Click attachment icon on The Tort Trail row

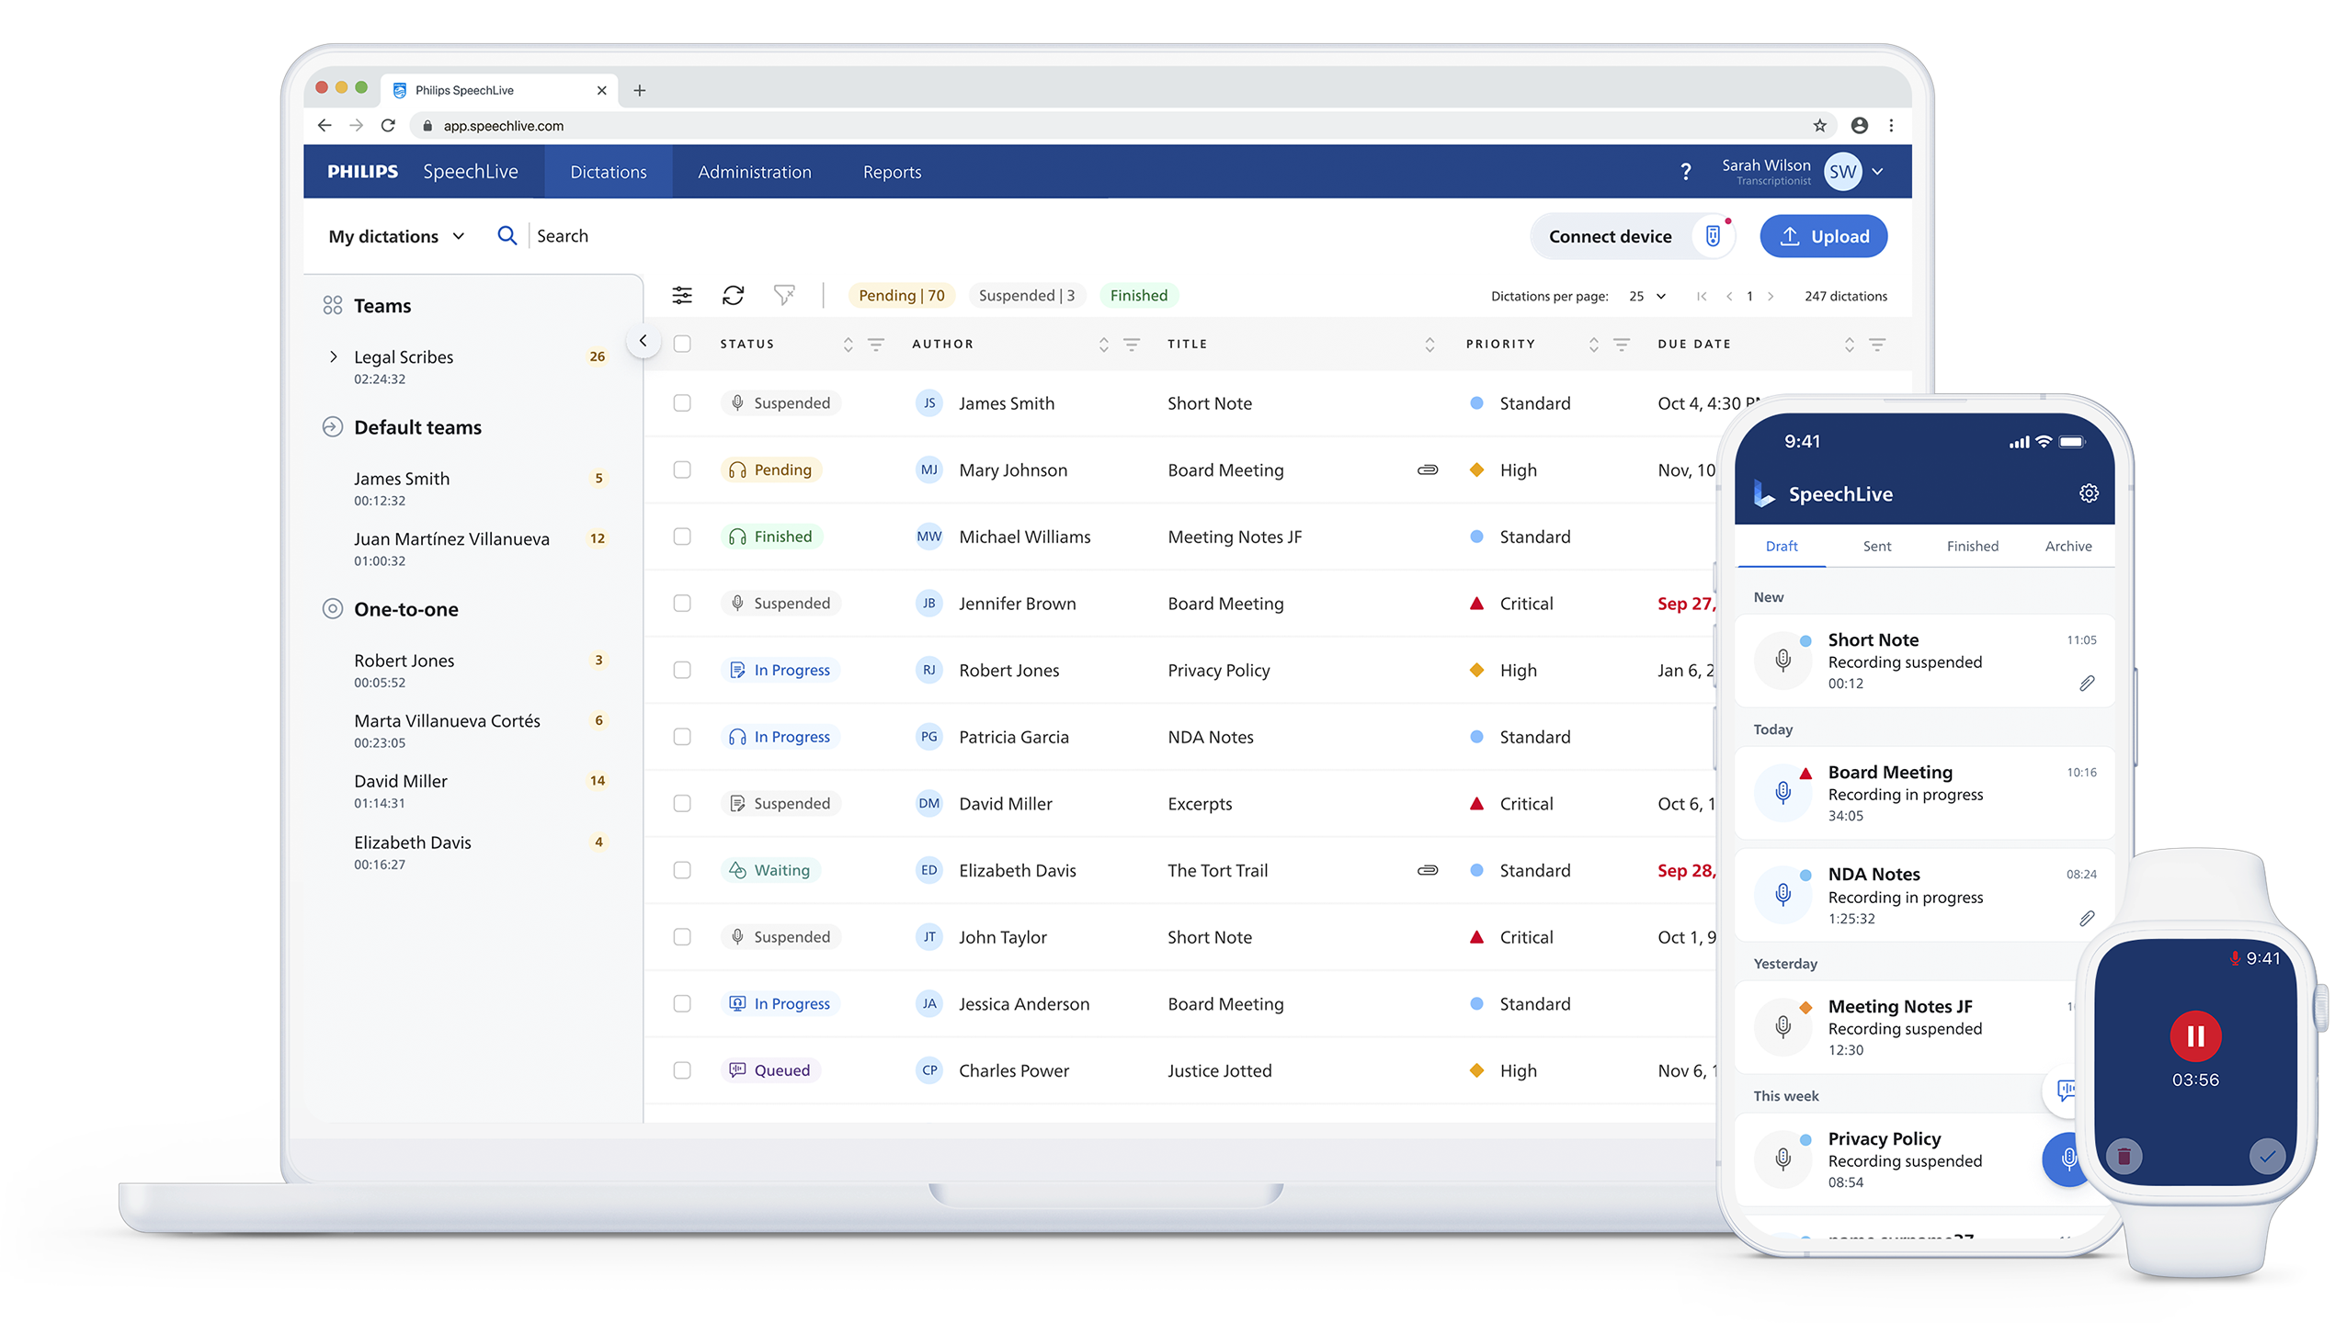tap(1428, 870)
